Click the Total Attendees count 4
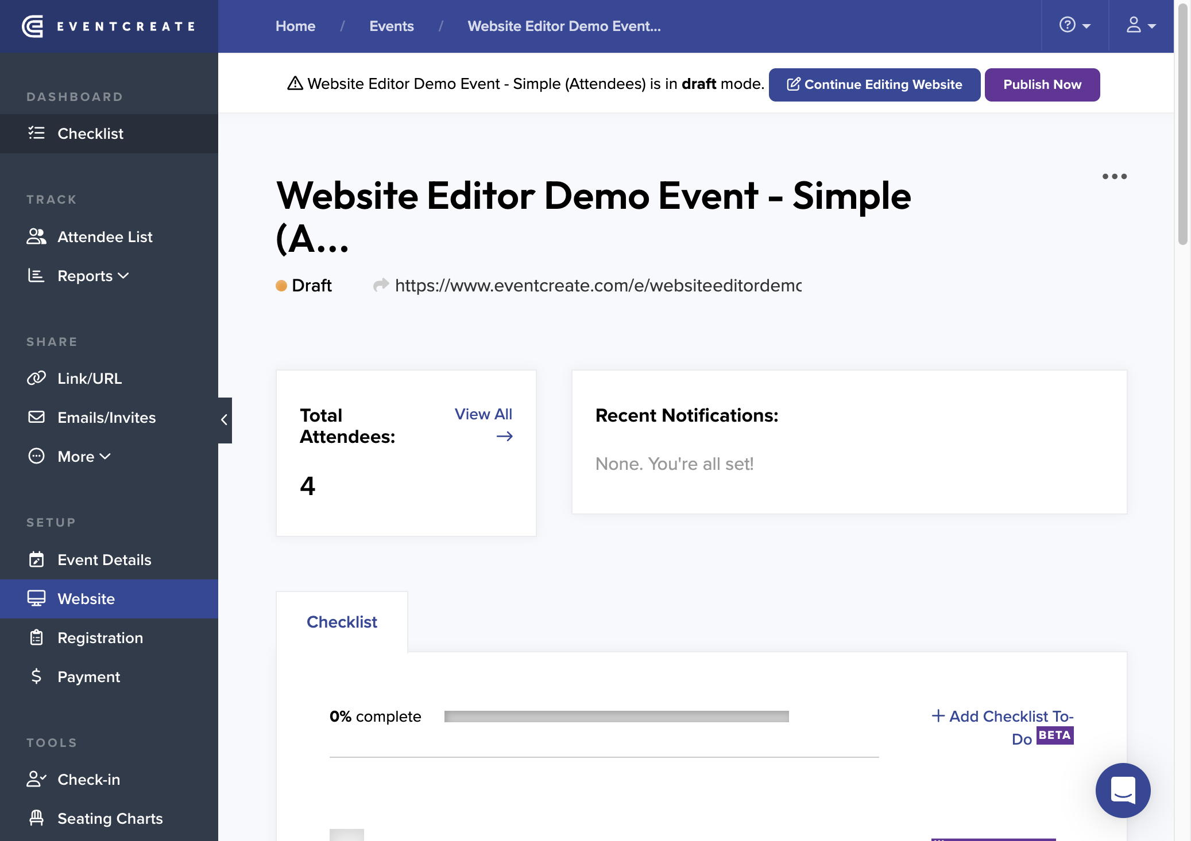 pyautogui.click(x=308, y=486)
